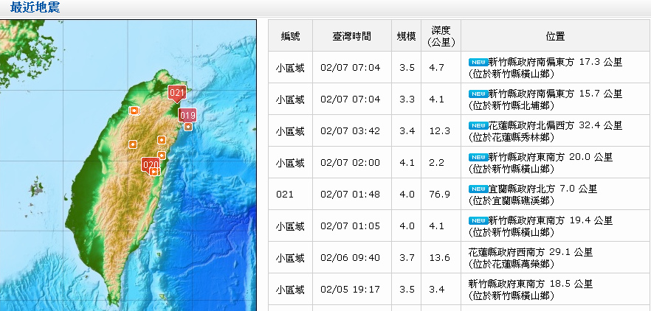Click the time cell 02/06 09:40
Viewport: 651px width, 311px height.
coord(350,258)
